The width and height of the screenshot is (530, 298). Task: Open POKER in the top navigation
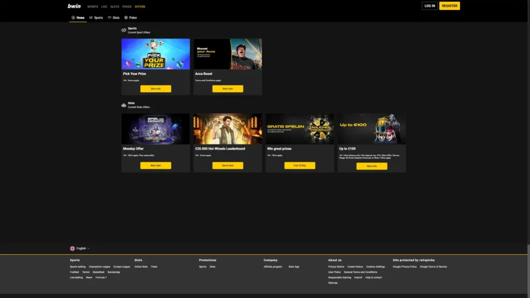(127, 6)
